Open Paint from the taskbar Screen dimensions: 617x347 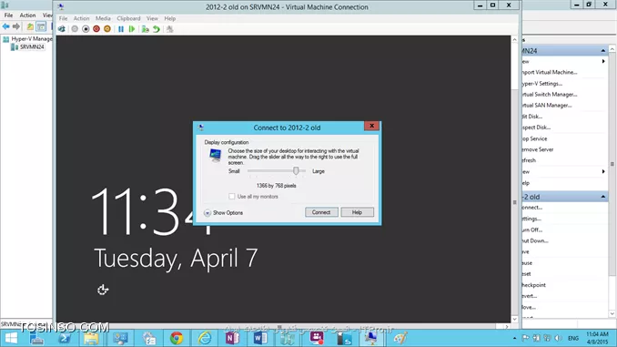pyautogui.click(x=400, y=338)
